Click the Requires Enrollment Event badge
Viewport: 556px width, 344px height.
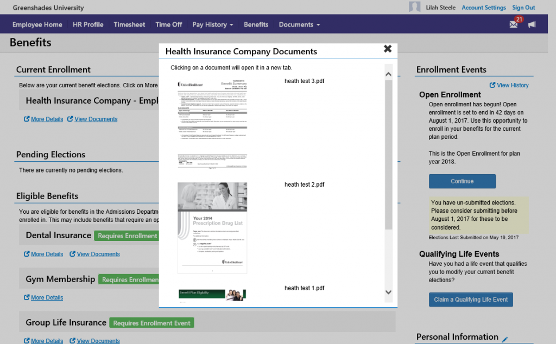151,323
